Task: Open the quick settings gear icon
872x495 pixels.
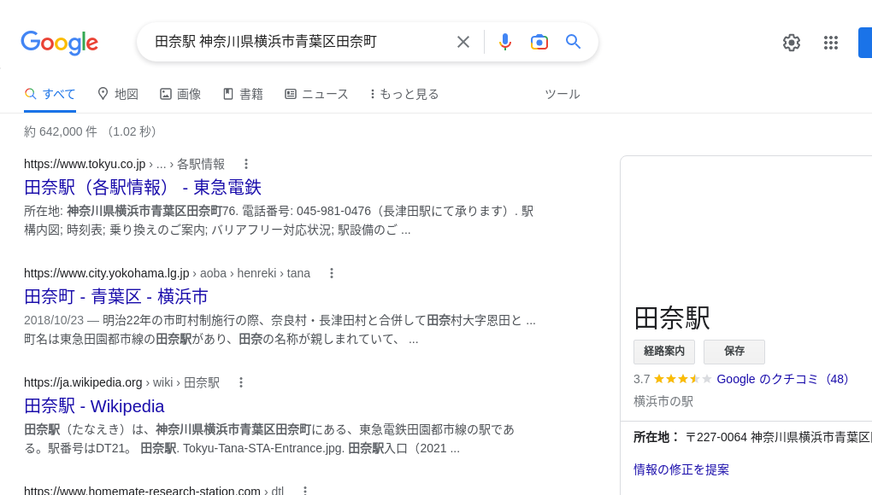Action: coord(792,43)
